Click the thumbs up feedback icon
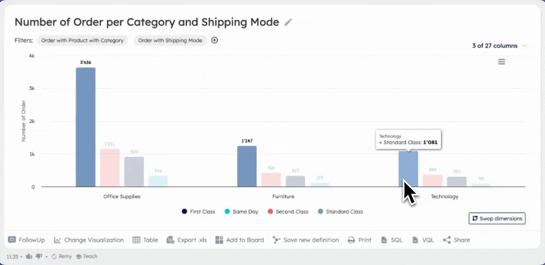The height and width of the screenshot is (265, 545). pos(29,257)
